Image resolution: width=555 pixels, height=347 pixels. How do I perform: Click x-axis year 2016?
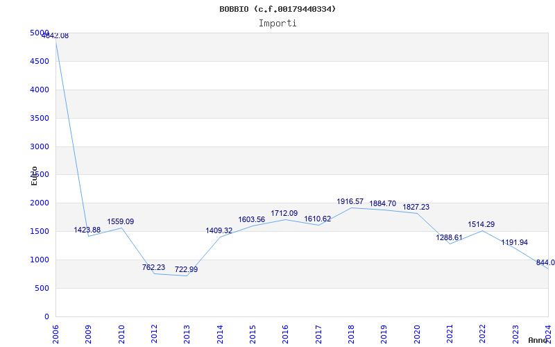point(286,335)
